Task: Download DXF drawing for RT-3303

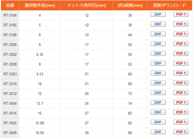Action: tap(158, 73)
